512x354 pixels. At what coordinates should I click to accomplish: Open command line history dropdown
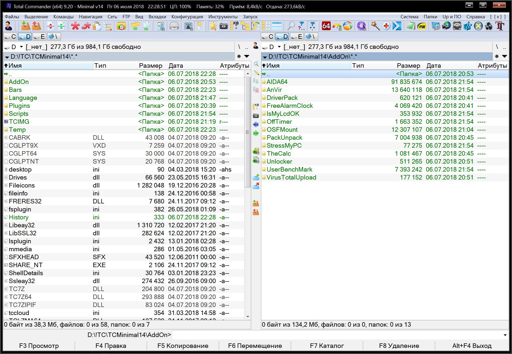click(x=505, y=335)
